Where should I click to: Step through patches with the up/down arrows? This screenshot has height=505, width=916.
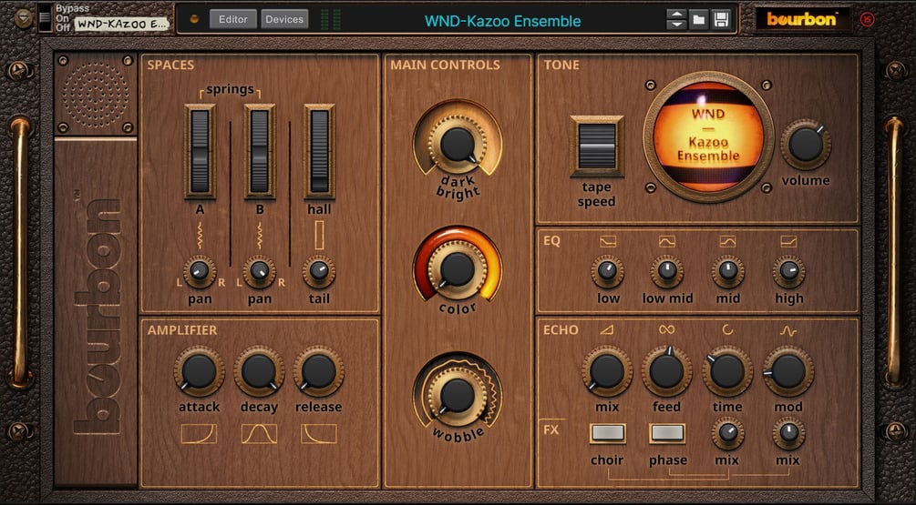point(676,20)
